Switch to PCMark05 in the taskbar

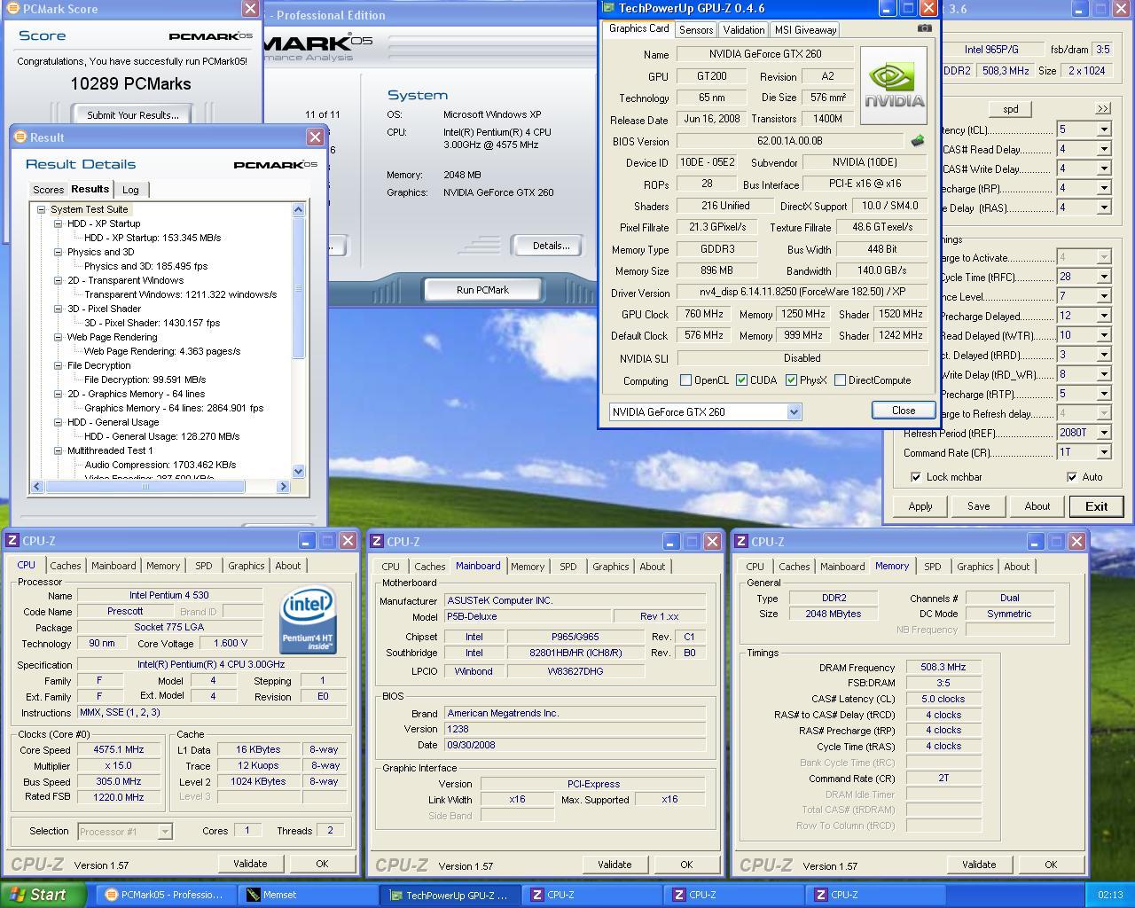[165, 895]
